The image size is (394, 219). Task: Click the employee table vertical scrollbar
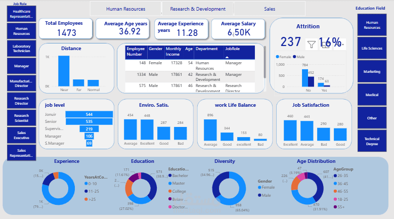pyautogui.click(x=265, y=62)
